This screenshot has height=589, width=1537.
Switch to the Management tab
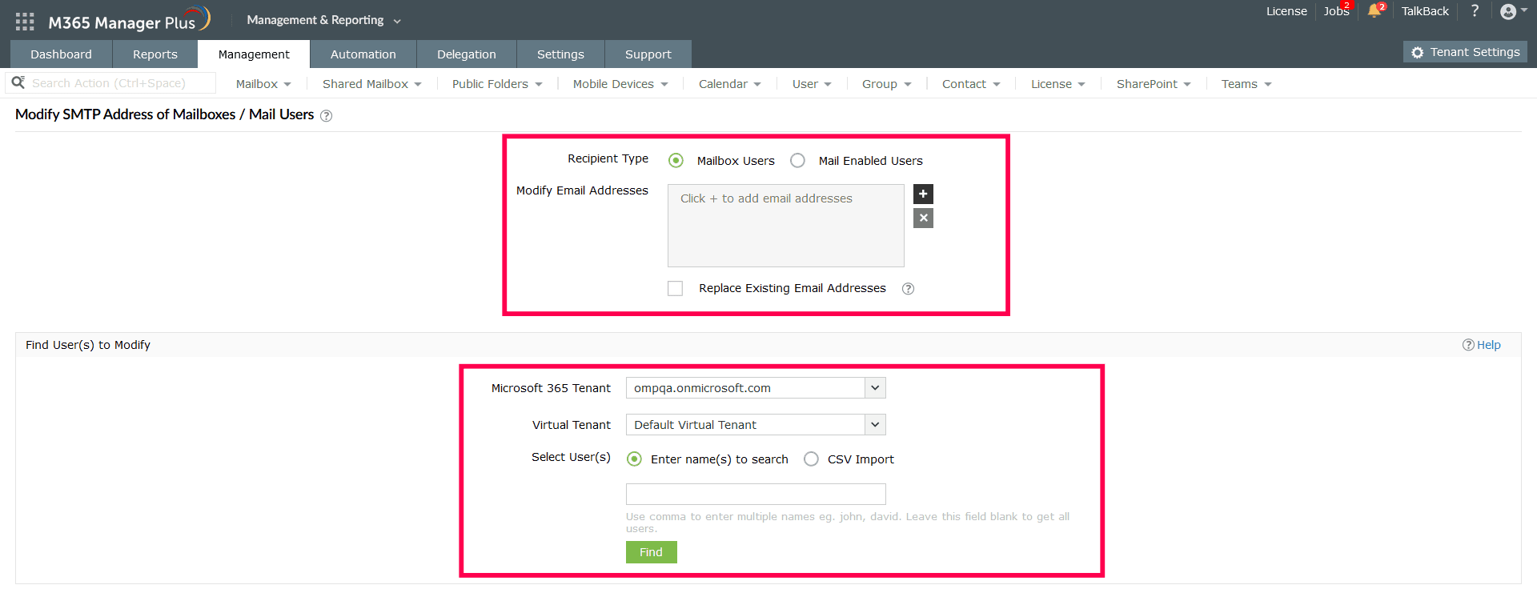[254, 54]
